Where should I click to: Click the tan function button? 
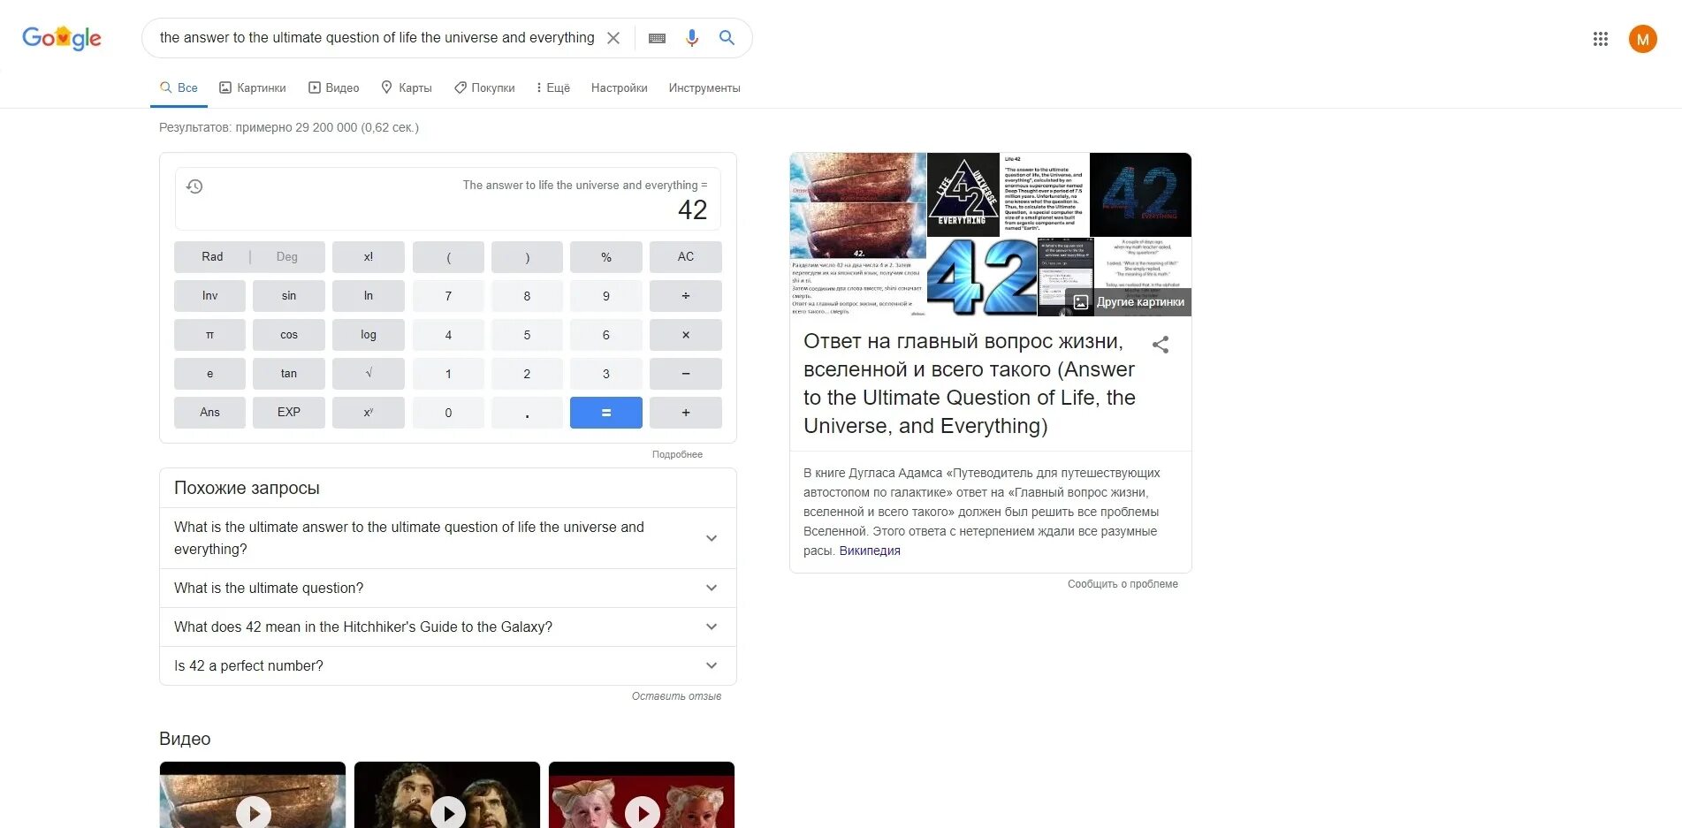(x=289, y=374)
